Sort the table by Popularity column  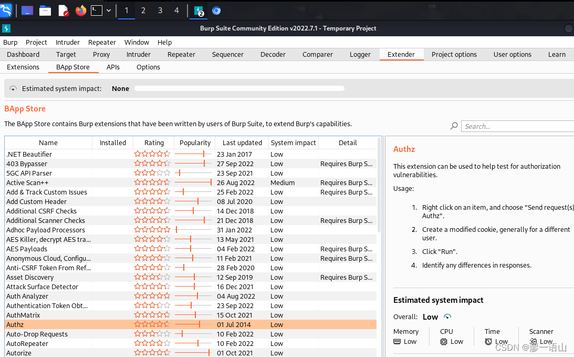(195, 142)
